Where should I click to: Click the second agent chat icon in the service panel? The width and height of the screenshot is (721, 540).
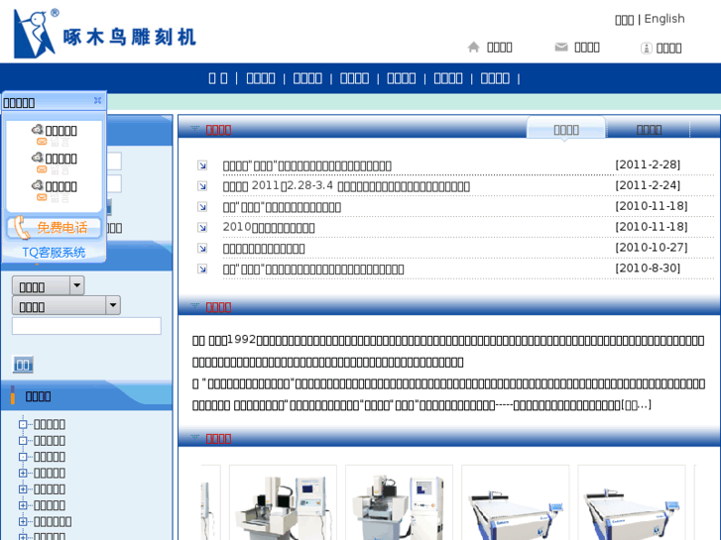pyautogui.click(x=38, y=158)
